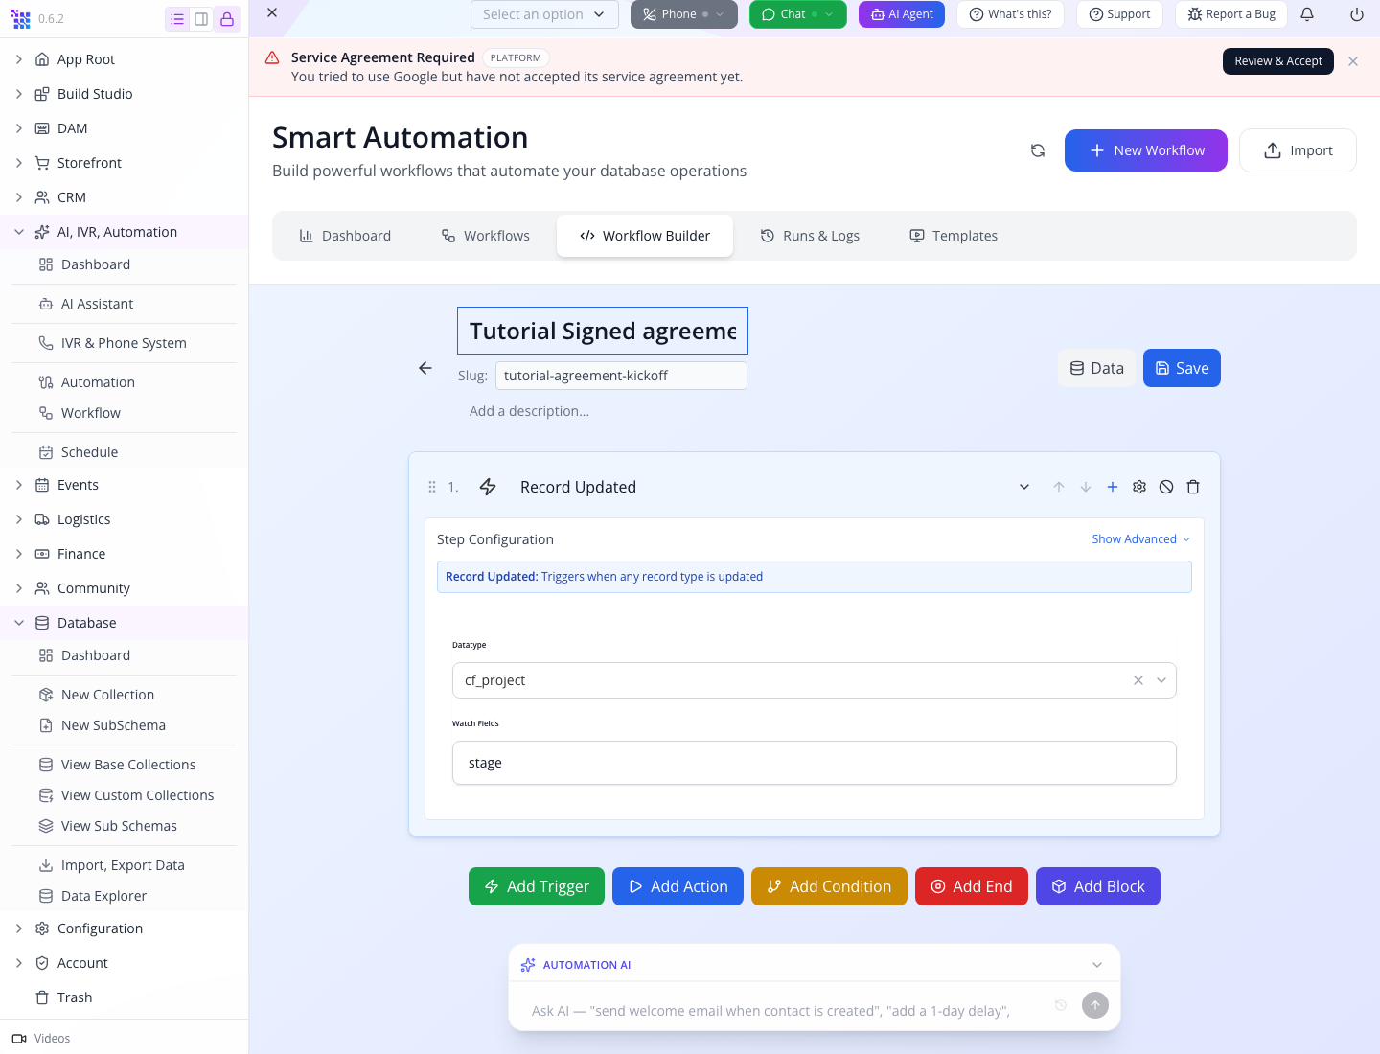The width and height of the screenshot is (1380, 1054).
Task: Switch to the Dashboard tab
Action: pyautogui.click(x=345, y=236)
